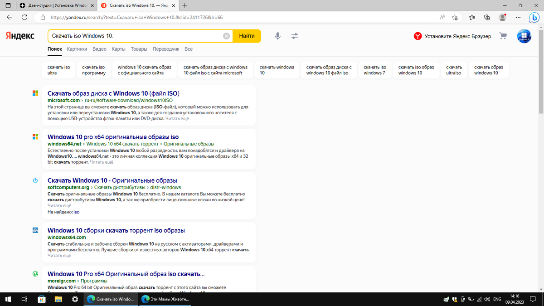Select suggestion chip скачать windows 10
The width and height of the screenshot is (544, 306).
[277, 70]
